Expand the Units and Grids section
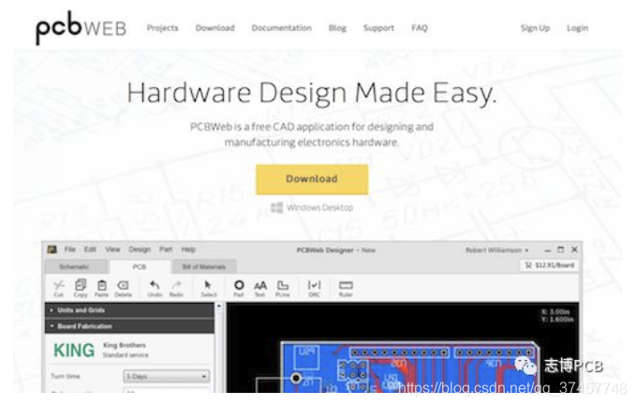The width and height of the screenshot is (636, 406). click(x=129, y=310)
